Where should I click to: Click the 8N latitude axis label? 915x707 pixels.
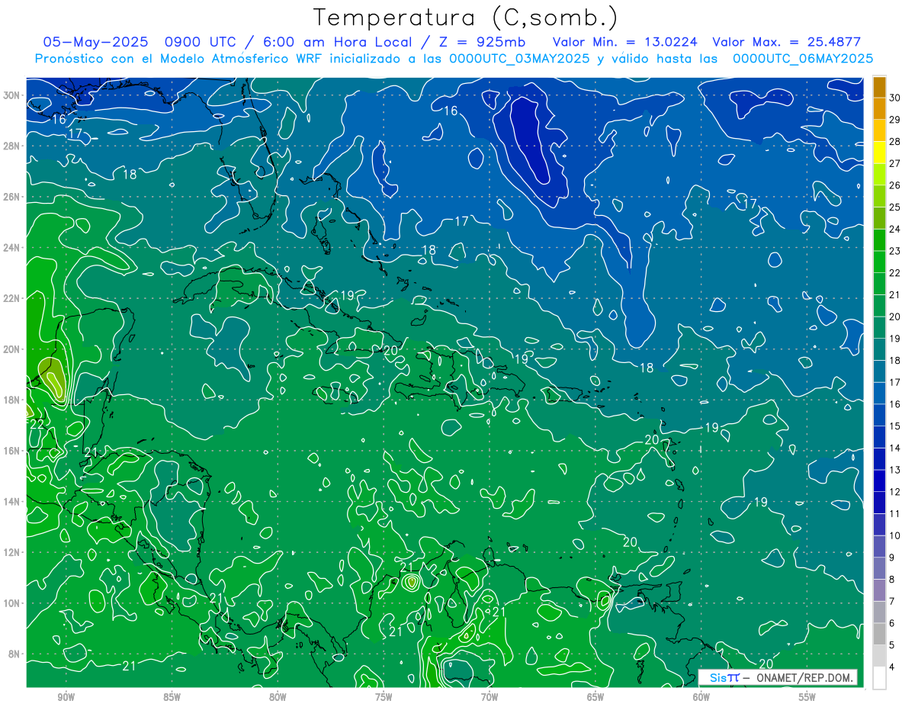(14, 654)
